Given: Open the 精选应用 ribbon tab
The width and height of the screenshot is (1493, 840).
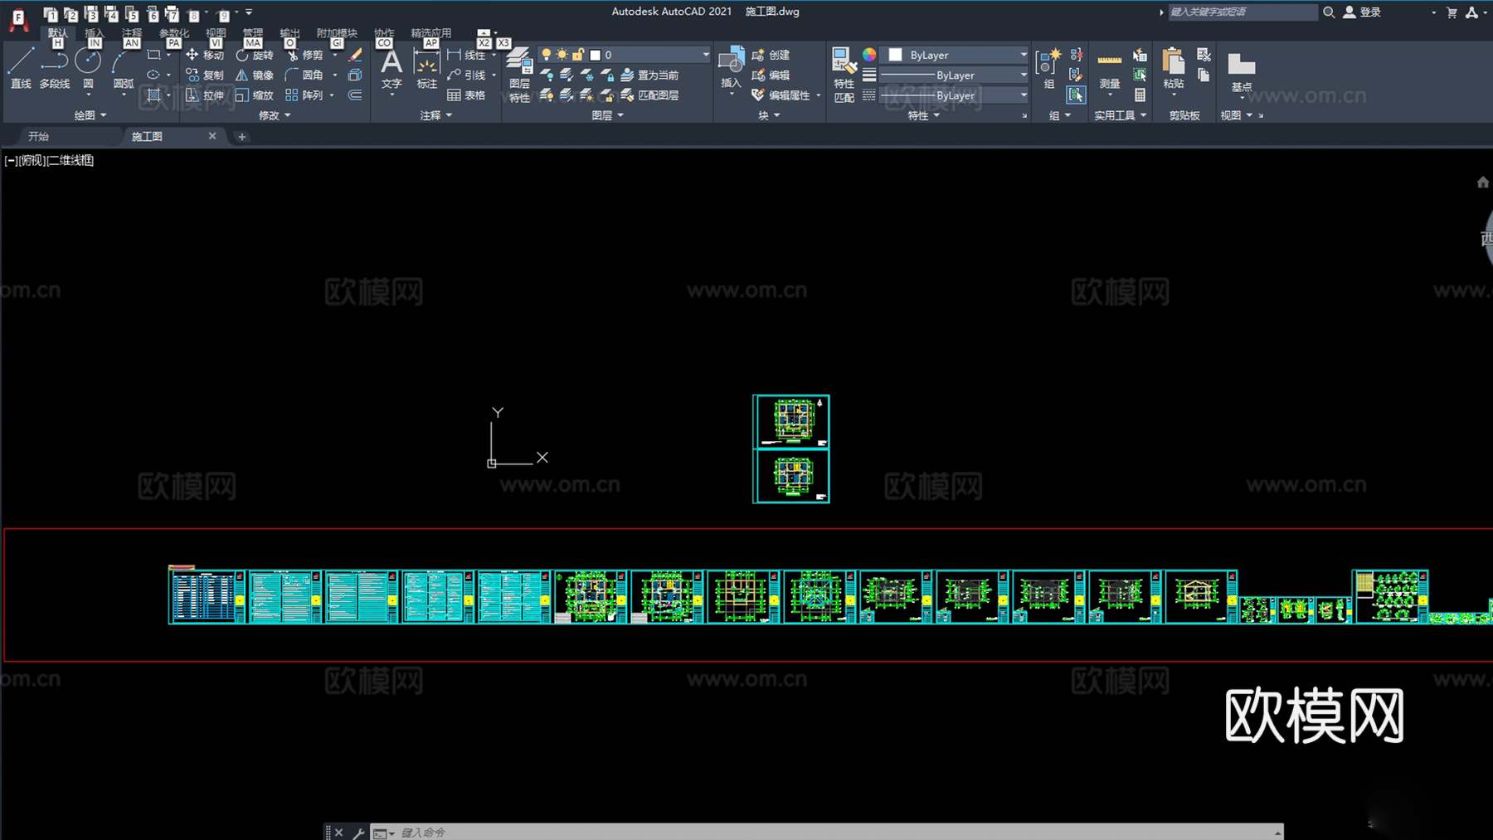Looking at the screenshot, I should 430,33.
